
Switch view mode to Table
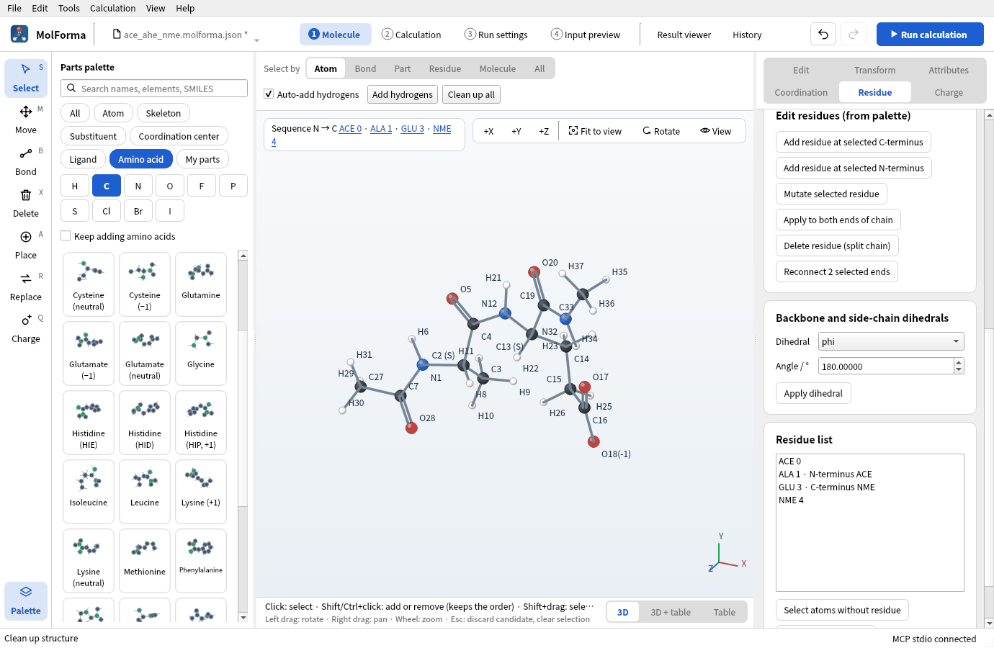[x=724, y=612]
